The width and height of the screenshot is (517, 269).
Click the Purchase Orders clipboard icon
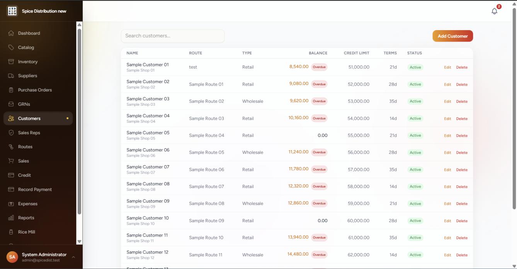pyautogui.click(x=11, y=90)
